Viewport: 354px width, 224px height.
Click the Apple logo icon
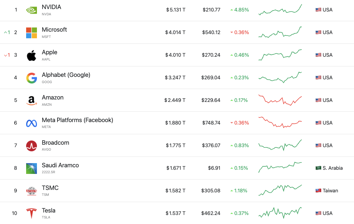[x=31, y=55]
